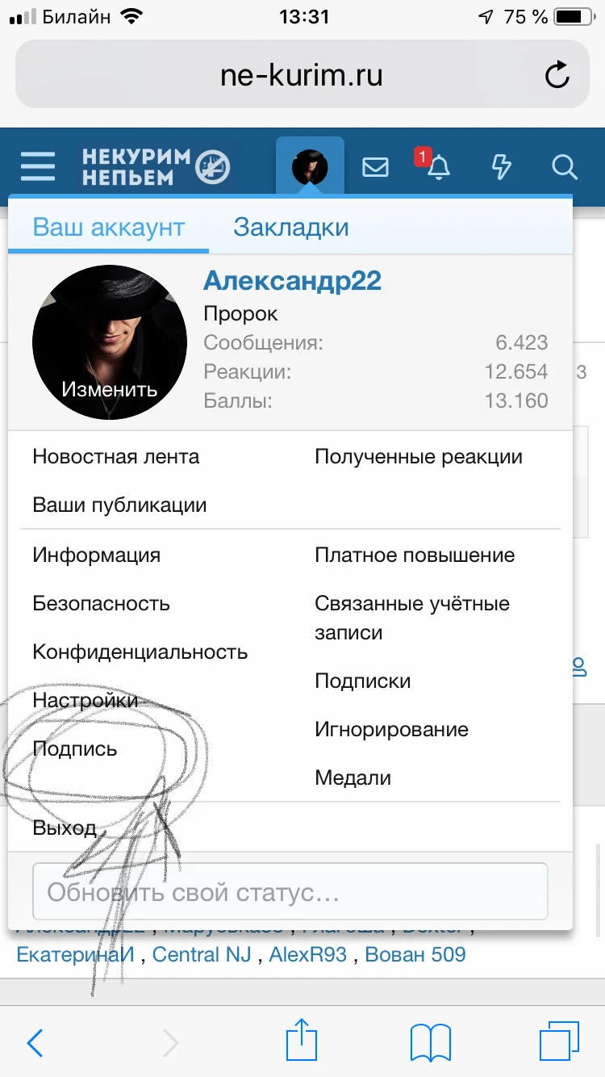Tap the battery indicator in status bar
Screen dimensions: 605x1077
[x=574, y=16]
